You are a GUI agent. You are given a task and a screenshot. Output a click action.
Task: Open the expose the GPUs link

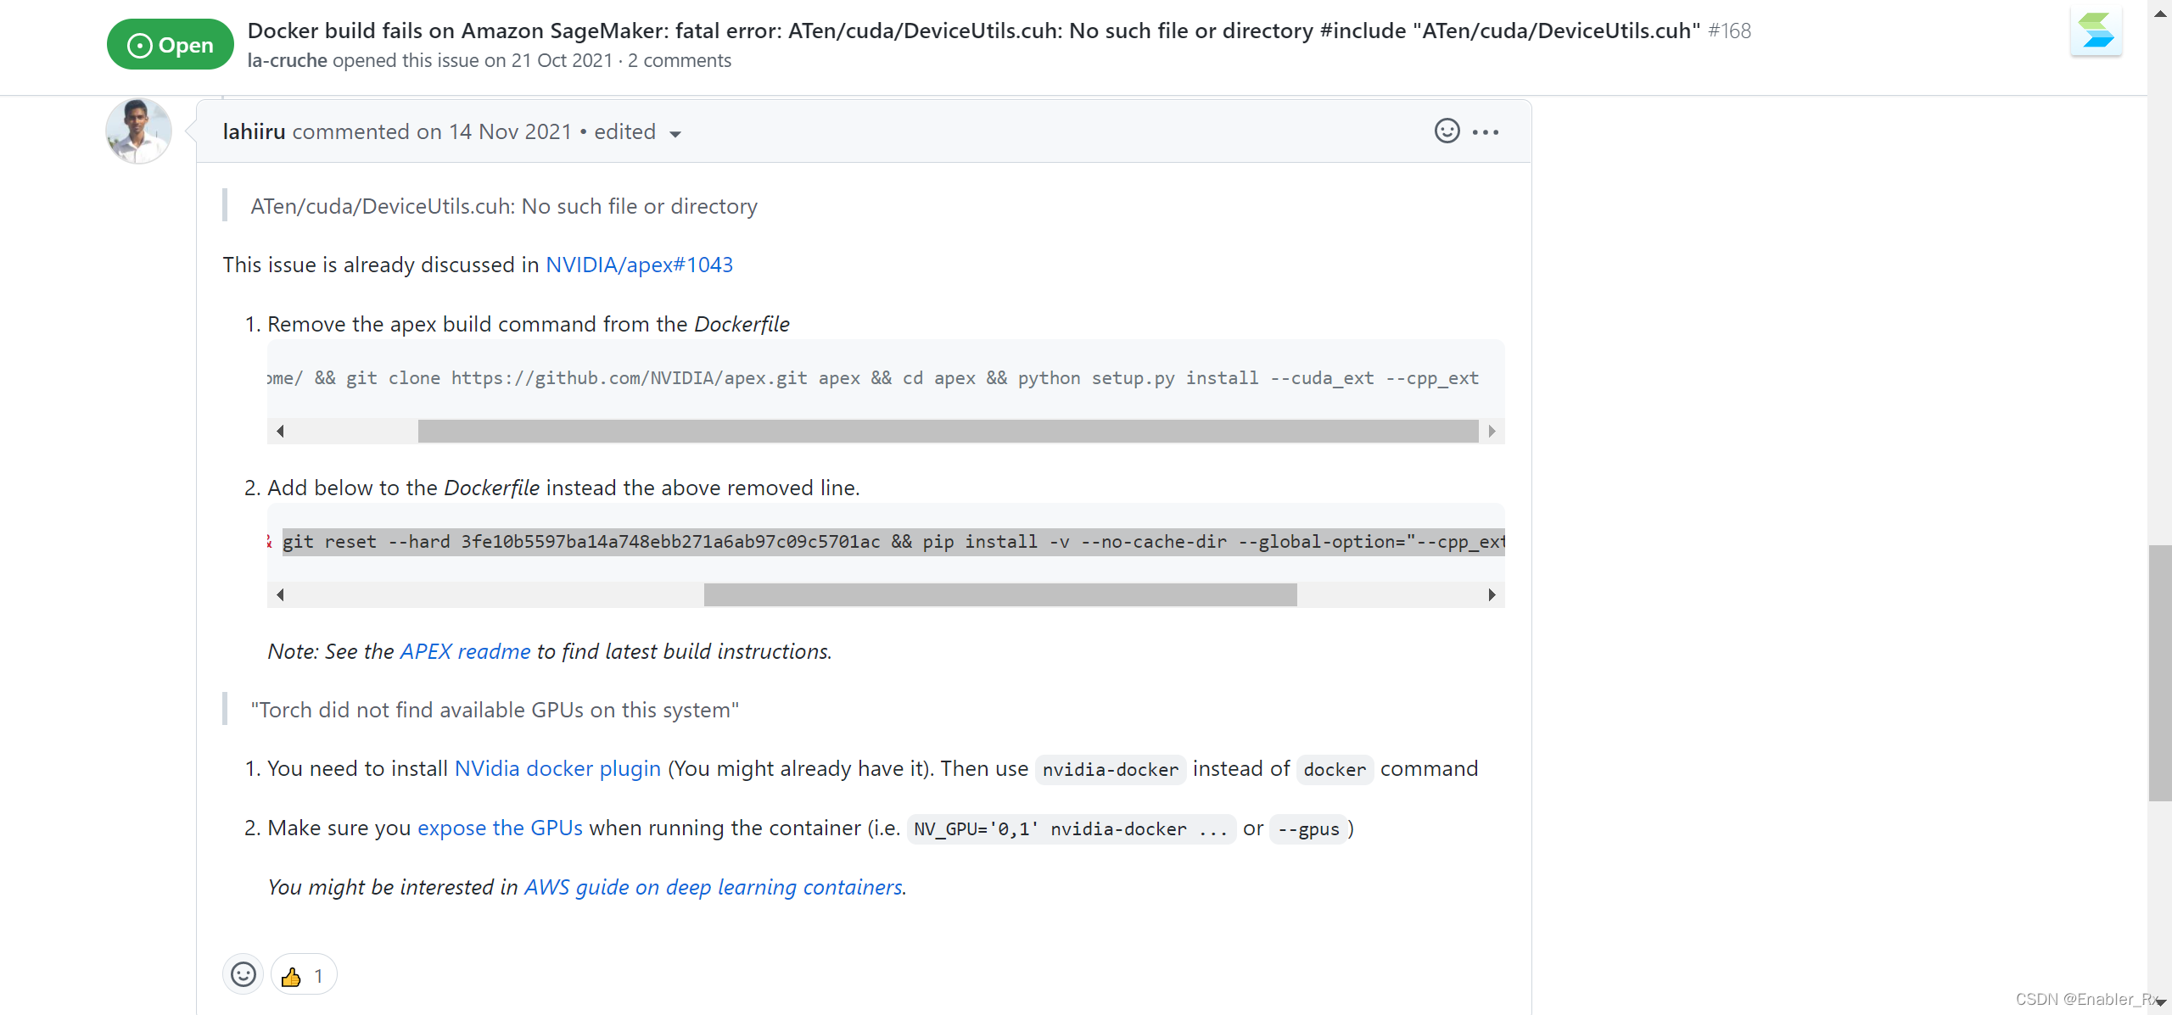[500, 828]
